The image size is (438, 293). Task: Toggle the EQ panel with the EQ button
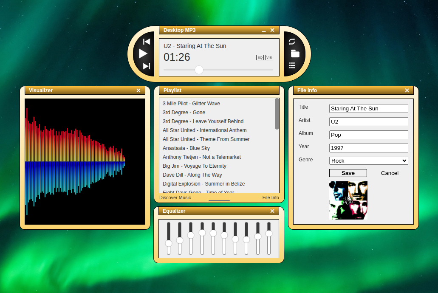tap(260, 57)
